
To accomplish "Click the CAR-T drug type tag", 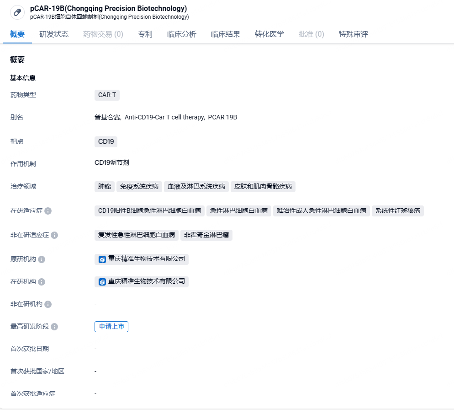I will [x=107, y=95].
